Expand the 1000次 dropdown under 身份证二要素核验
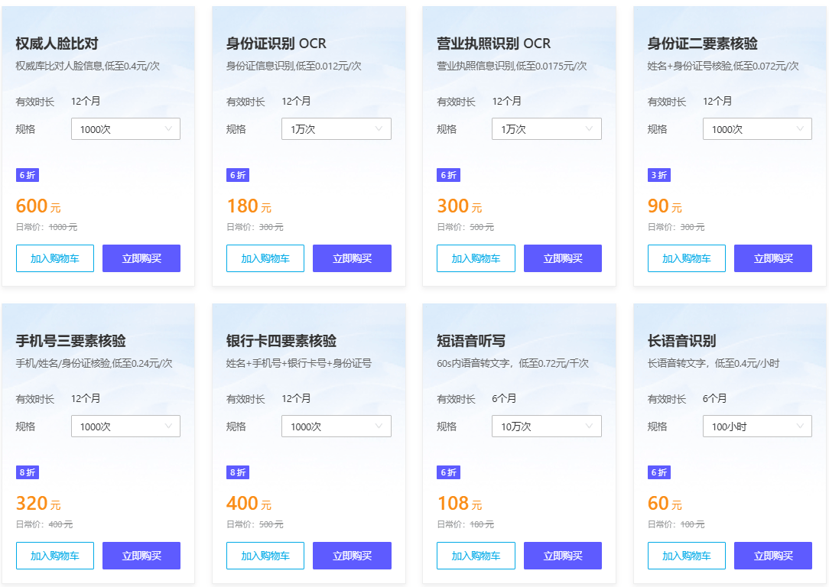This screenshot has height=587, width=829. coord(757,128)
